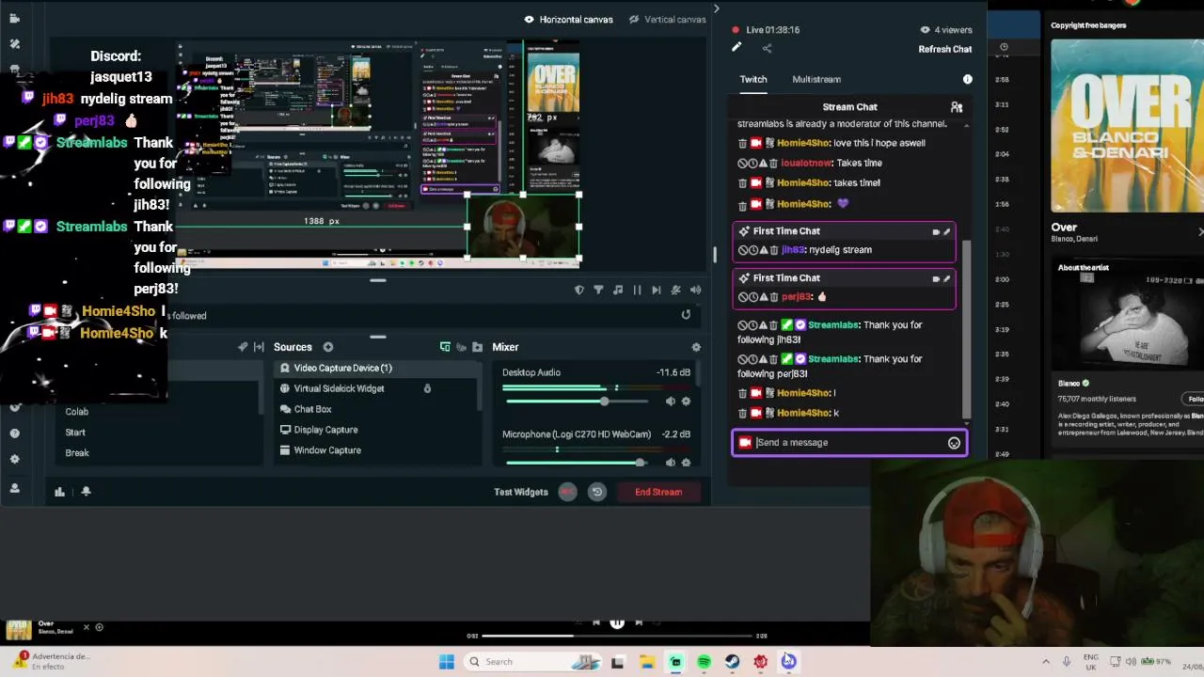Switch to the Multistream tab
The image size is (1204, 677).
click(x=816, y=79)
